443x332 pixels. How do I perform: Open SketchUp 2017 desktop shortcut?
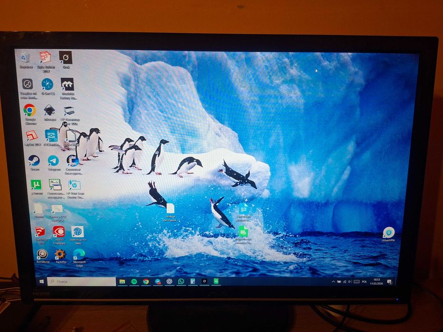point(40,235)
